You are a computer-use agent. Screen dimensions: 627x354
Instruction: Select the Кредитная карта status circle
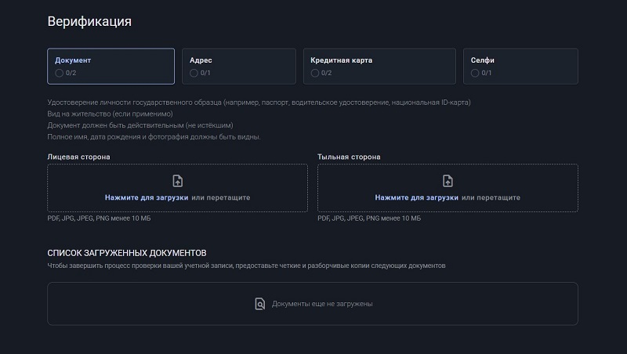(x=315, y=73)
